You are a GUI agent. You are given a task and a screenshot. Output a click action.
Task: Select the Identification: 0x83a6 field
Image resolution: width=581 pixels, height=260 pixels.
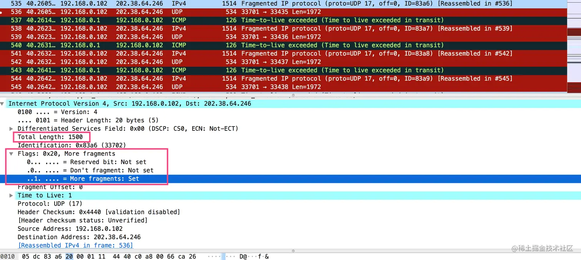point(71,145)
